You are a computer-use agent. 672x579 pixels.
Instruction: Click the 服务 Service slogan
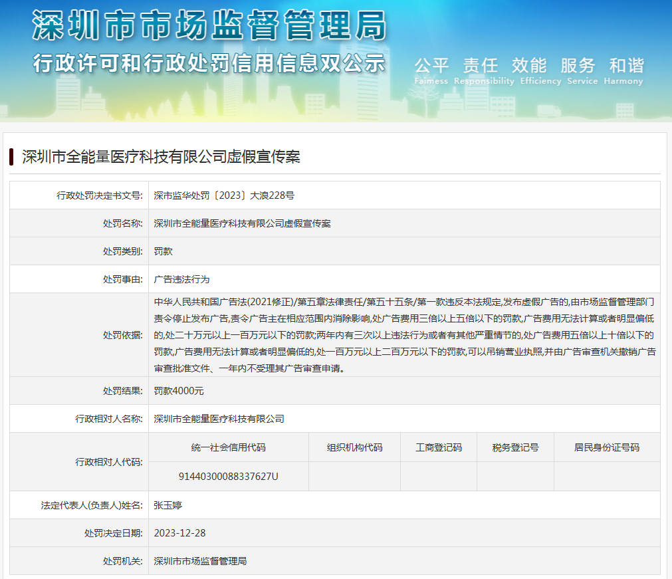(x=582, y=70)
